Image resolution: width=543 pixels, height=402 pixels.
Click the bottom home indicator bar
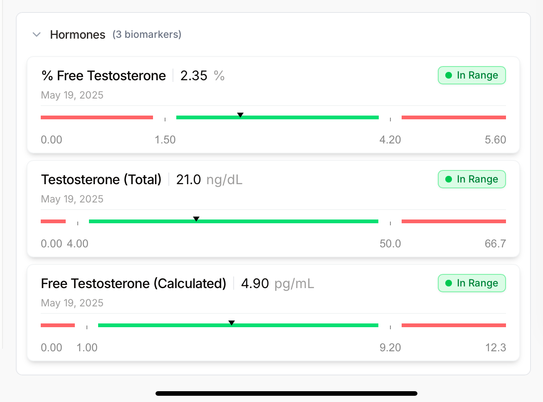[286, 393]
